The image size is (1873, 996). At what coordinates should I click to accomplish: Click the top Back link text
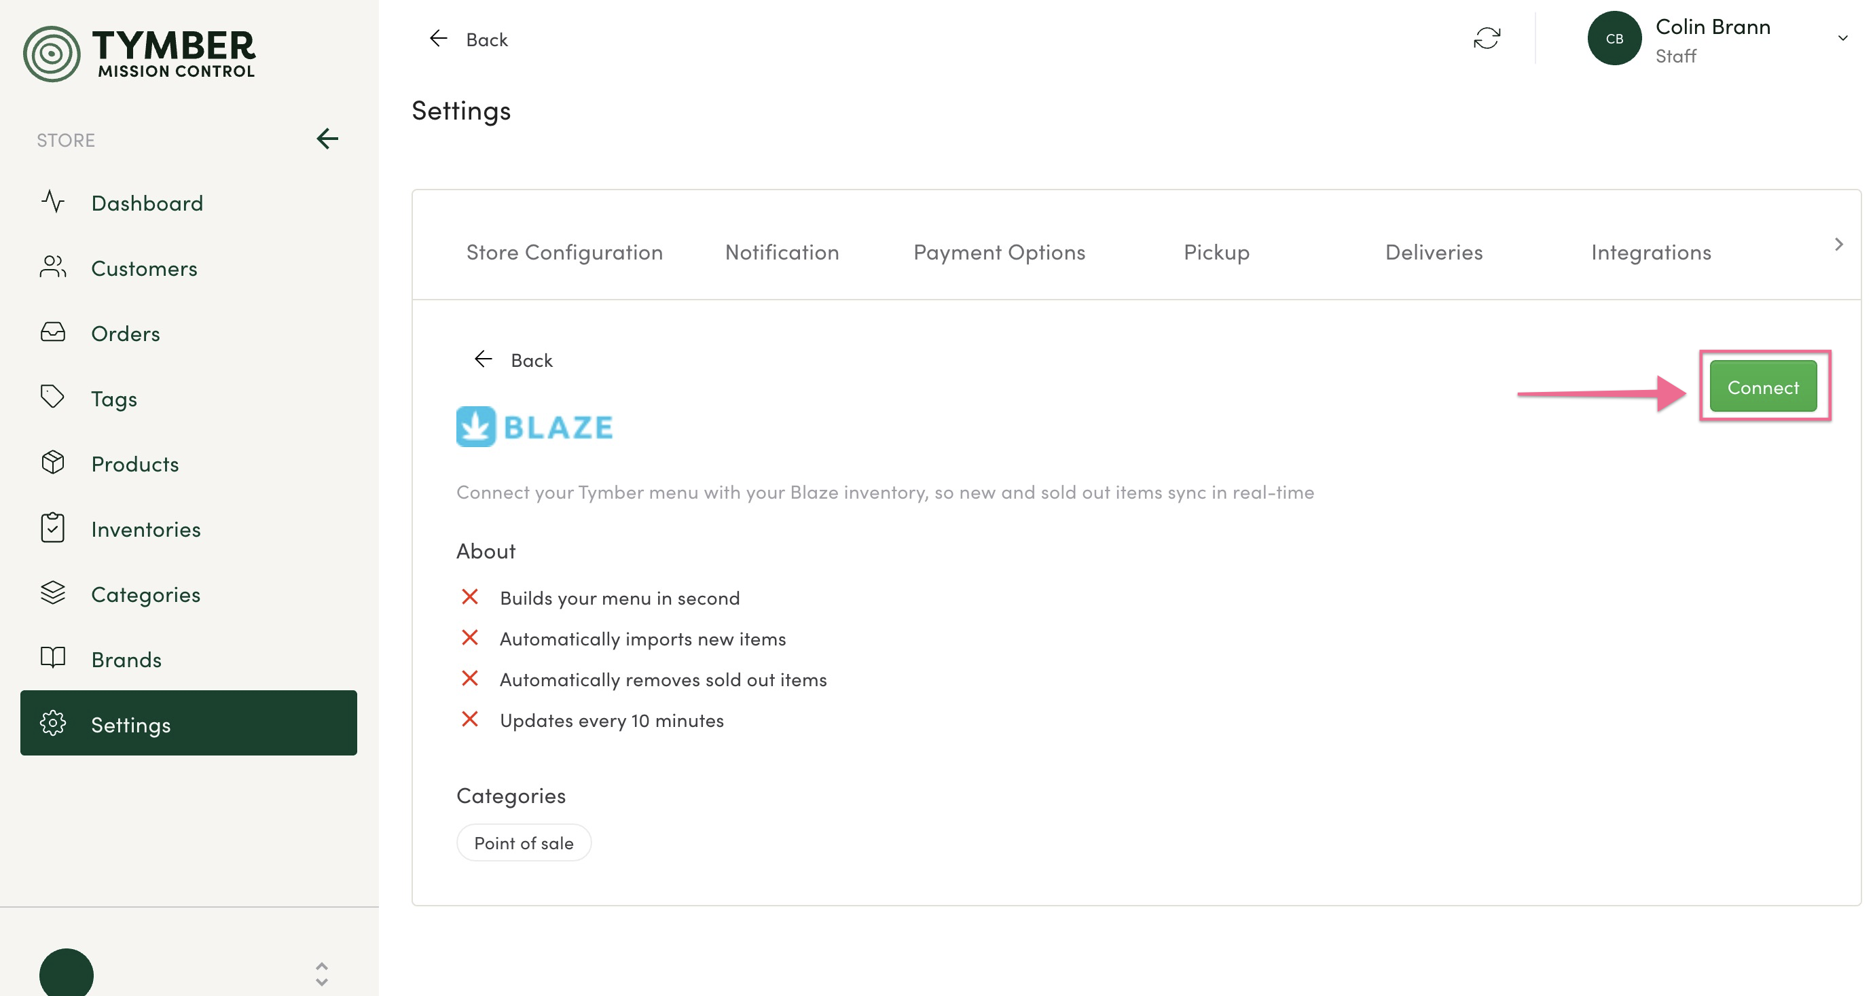tap(486, 39)
